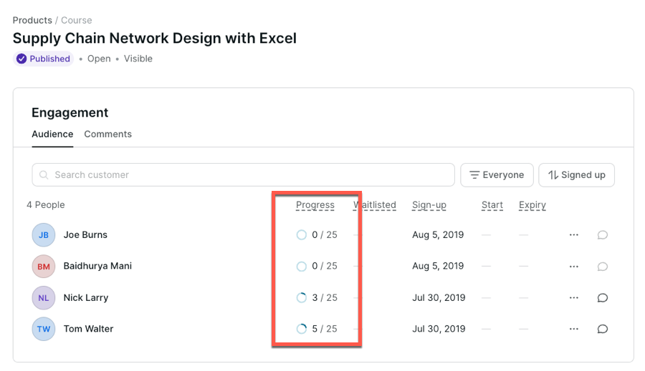Open comments bubble for Joe Burns

[603, 235]
